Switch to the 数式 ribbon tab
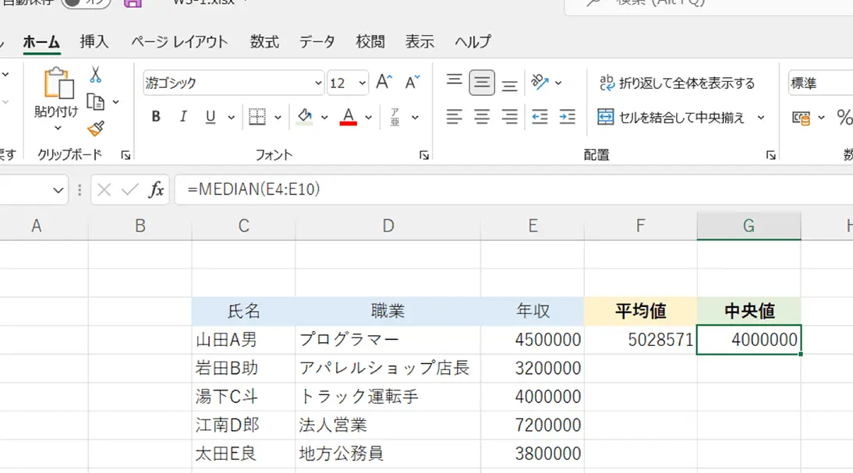 [x=264, y=42]
